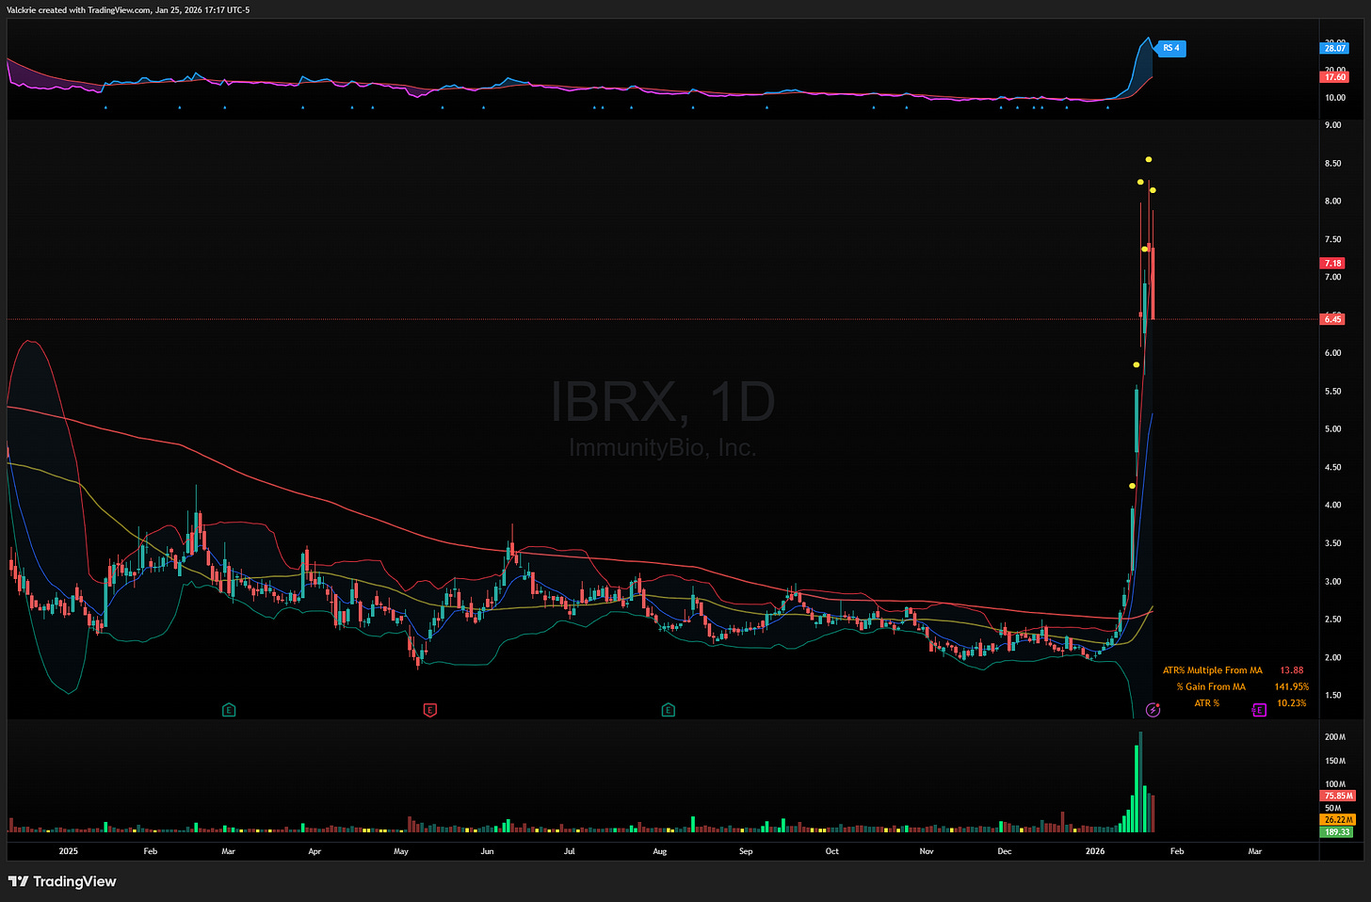This screenshot has width=1371, height=902.
Task: Click the Sep label on the time axis
Action: 746,851
